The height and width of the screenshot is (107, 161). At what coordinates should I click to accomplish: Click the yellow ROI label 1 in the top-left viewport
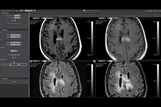pyautogui.click(x=51, y=24)
